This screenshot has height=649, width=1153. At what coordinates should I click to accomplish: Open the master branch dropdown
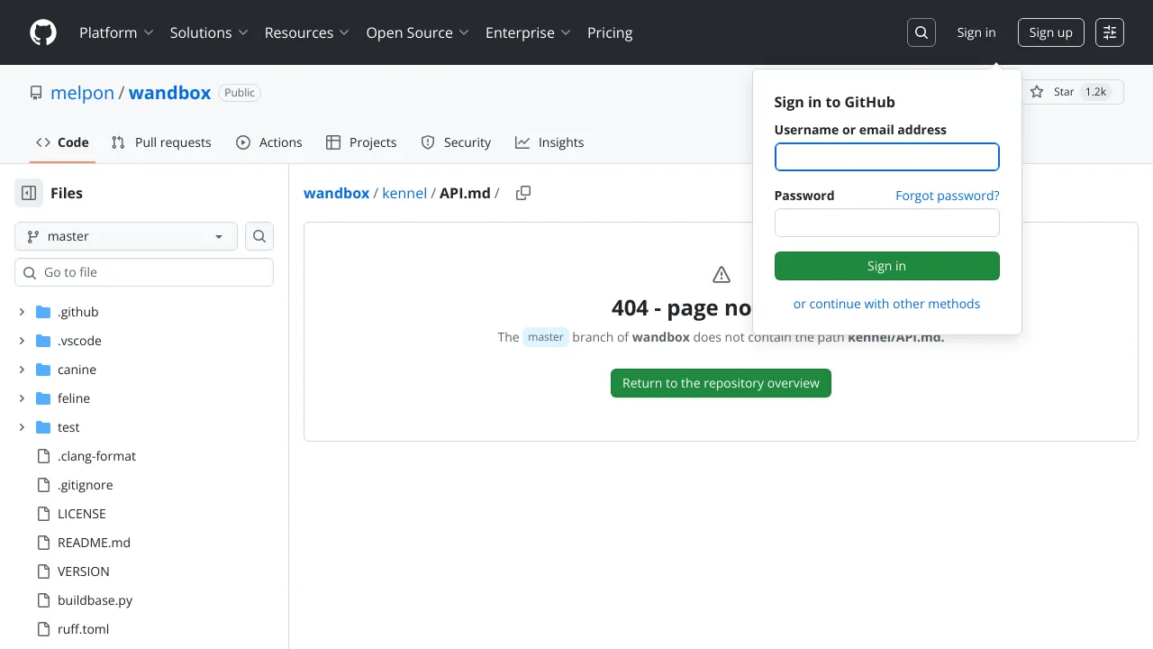[x=126, y=236]
